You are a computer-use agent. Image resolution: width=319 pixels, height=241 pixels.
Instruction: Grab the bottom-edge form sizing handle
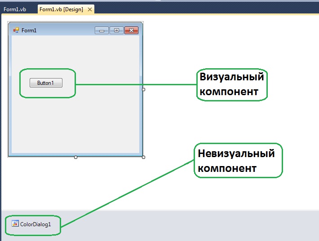75,157
